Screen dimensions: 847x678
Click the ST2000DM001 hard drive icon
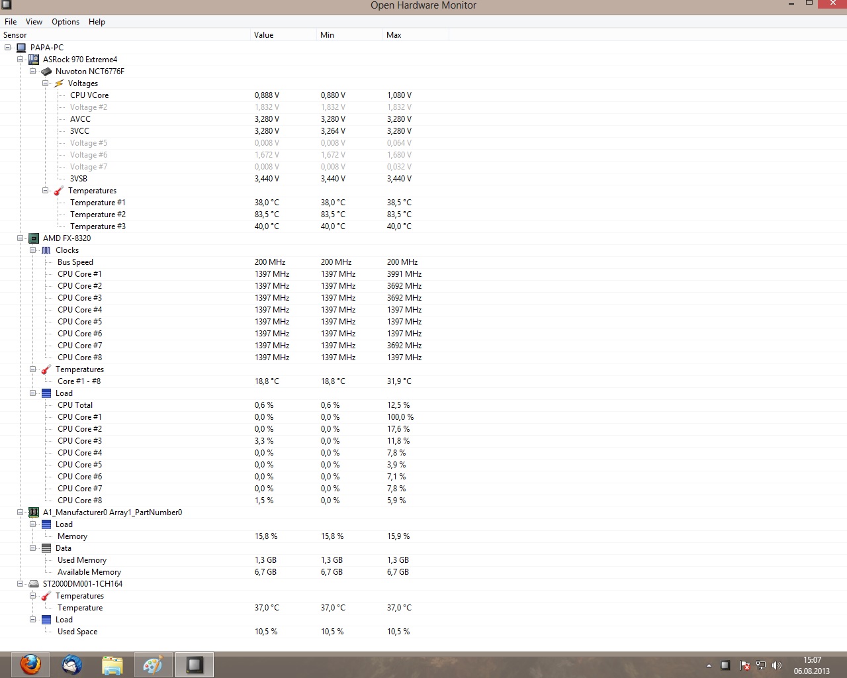tap(34, 584)
